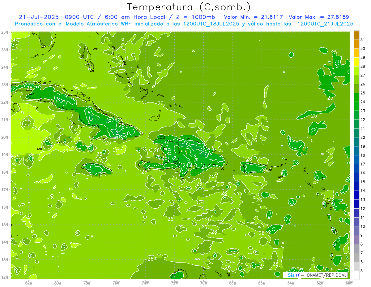The image size is (371, 287).
Task: Click the '15N' latitude axis label
Action: pyautogui.click(x=5, y=224)
